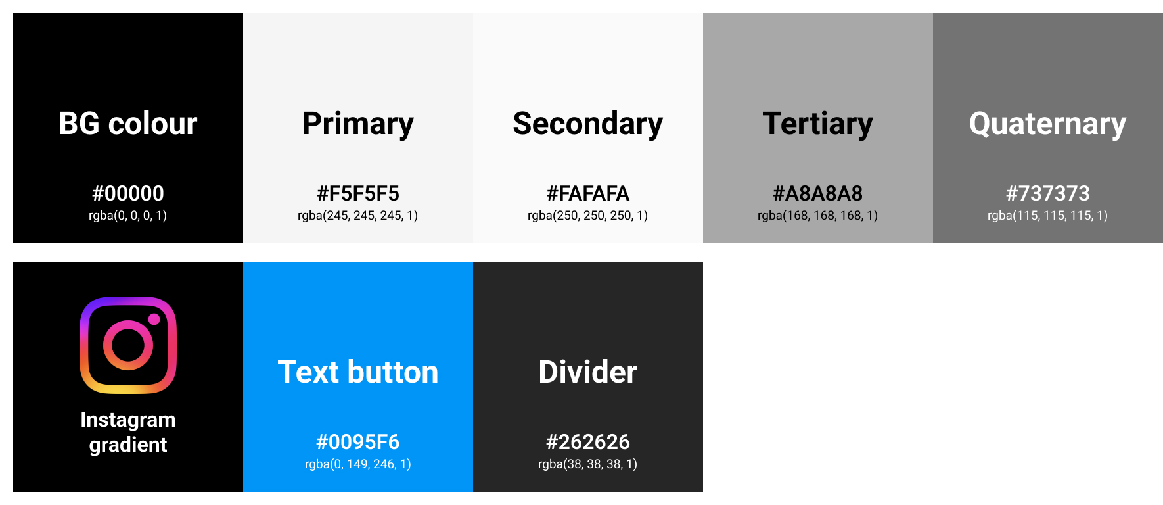1163x505 pixels.
Task: Choose the Secondary color swatch title
Action: point(588,124)
